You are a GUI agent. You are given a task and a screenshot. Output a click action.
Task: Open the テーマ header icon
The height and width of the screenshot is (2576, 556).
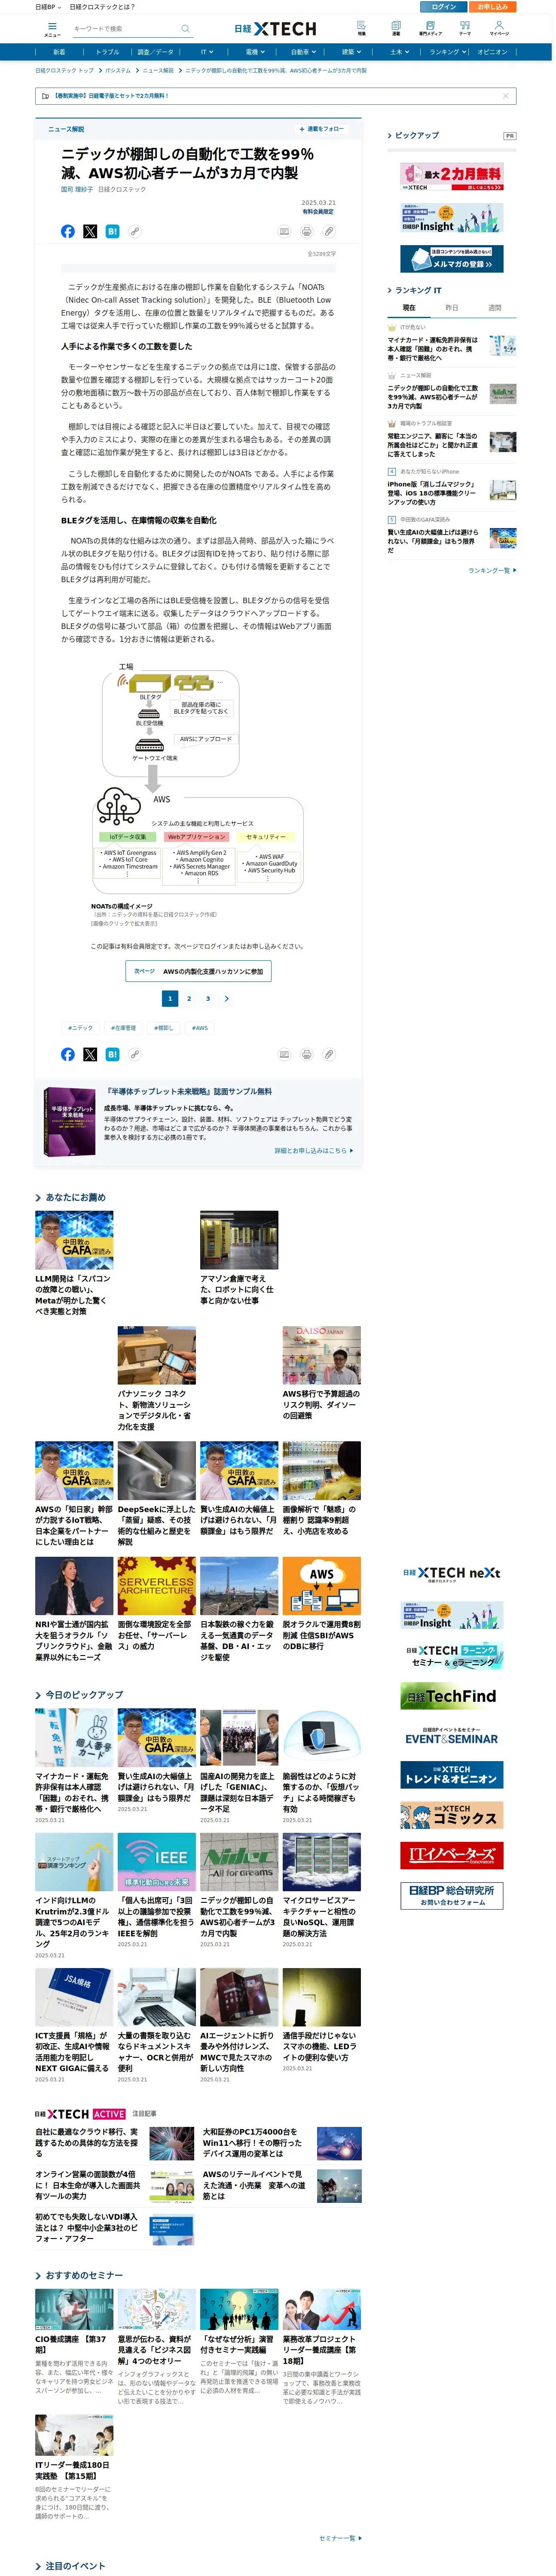pos(464,28)
